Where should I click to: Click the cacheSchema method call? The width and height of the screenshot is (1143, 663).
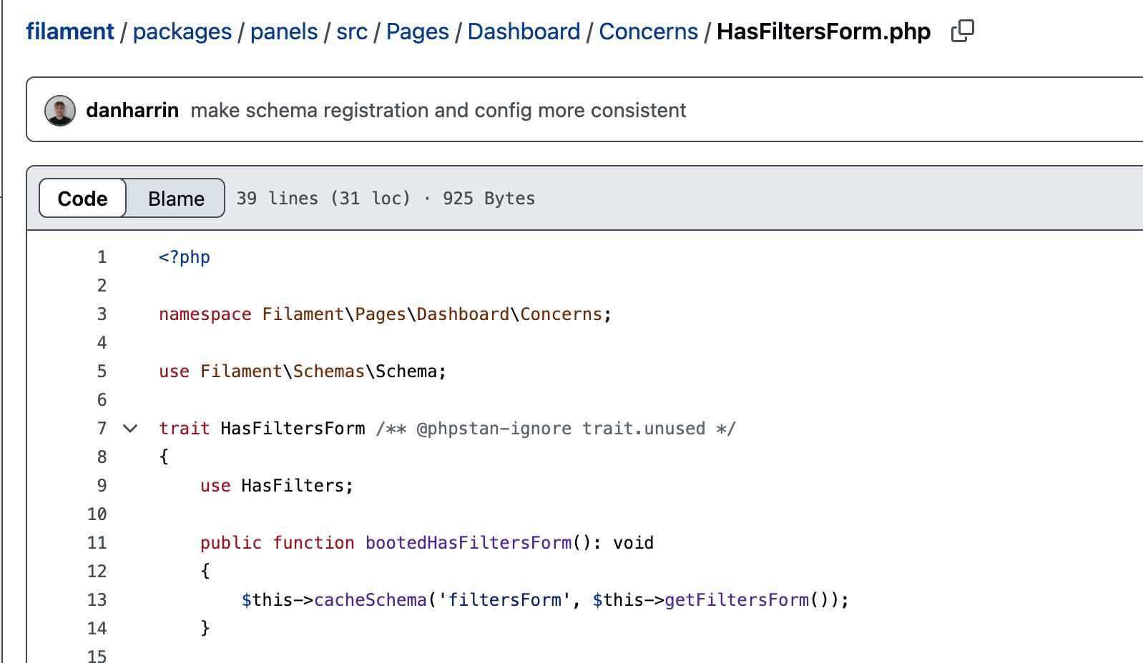371,600
